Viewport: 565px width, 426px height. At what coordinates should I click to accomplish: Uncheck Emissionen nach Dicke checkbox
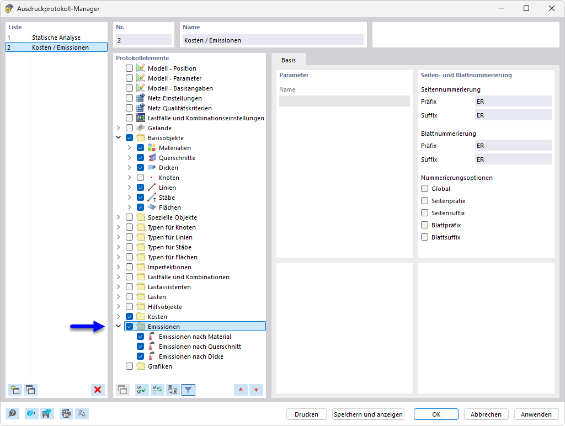coord(141,356)
